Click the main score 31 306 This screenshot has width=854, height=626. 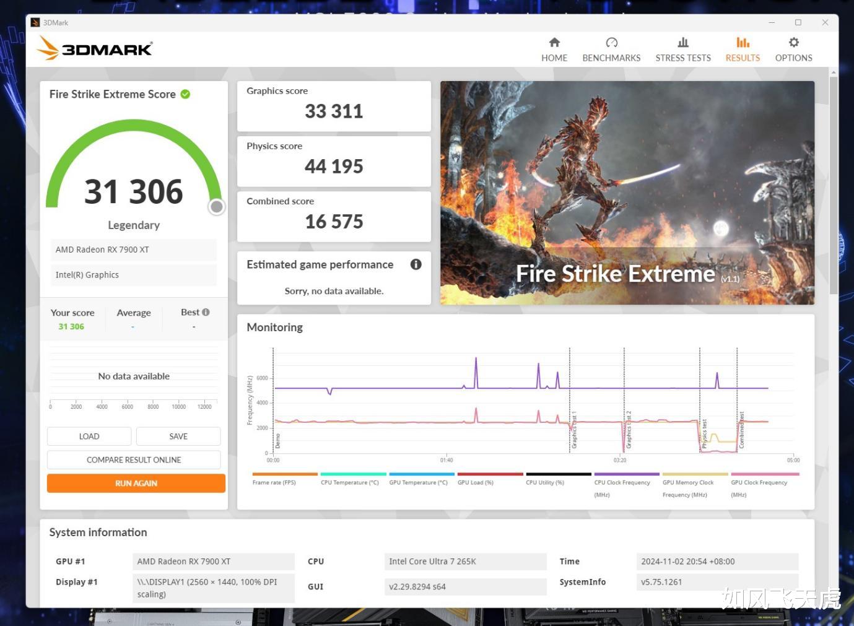[x=134, y=192]
